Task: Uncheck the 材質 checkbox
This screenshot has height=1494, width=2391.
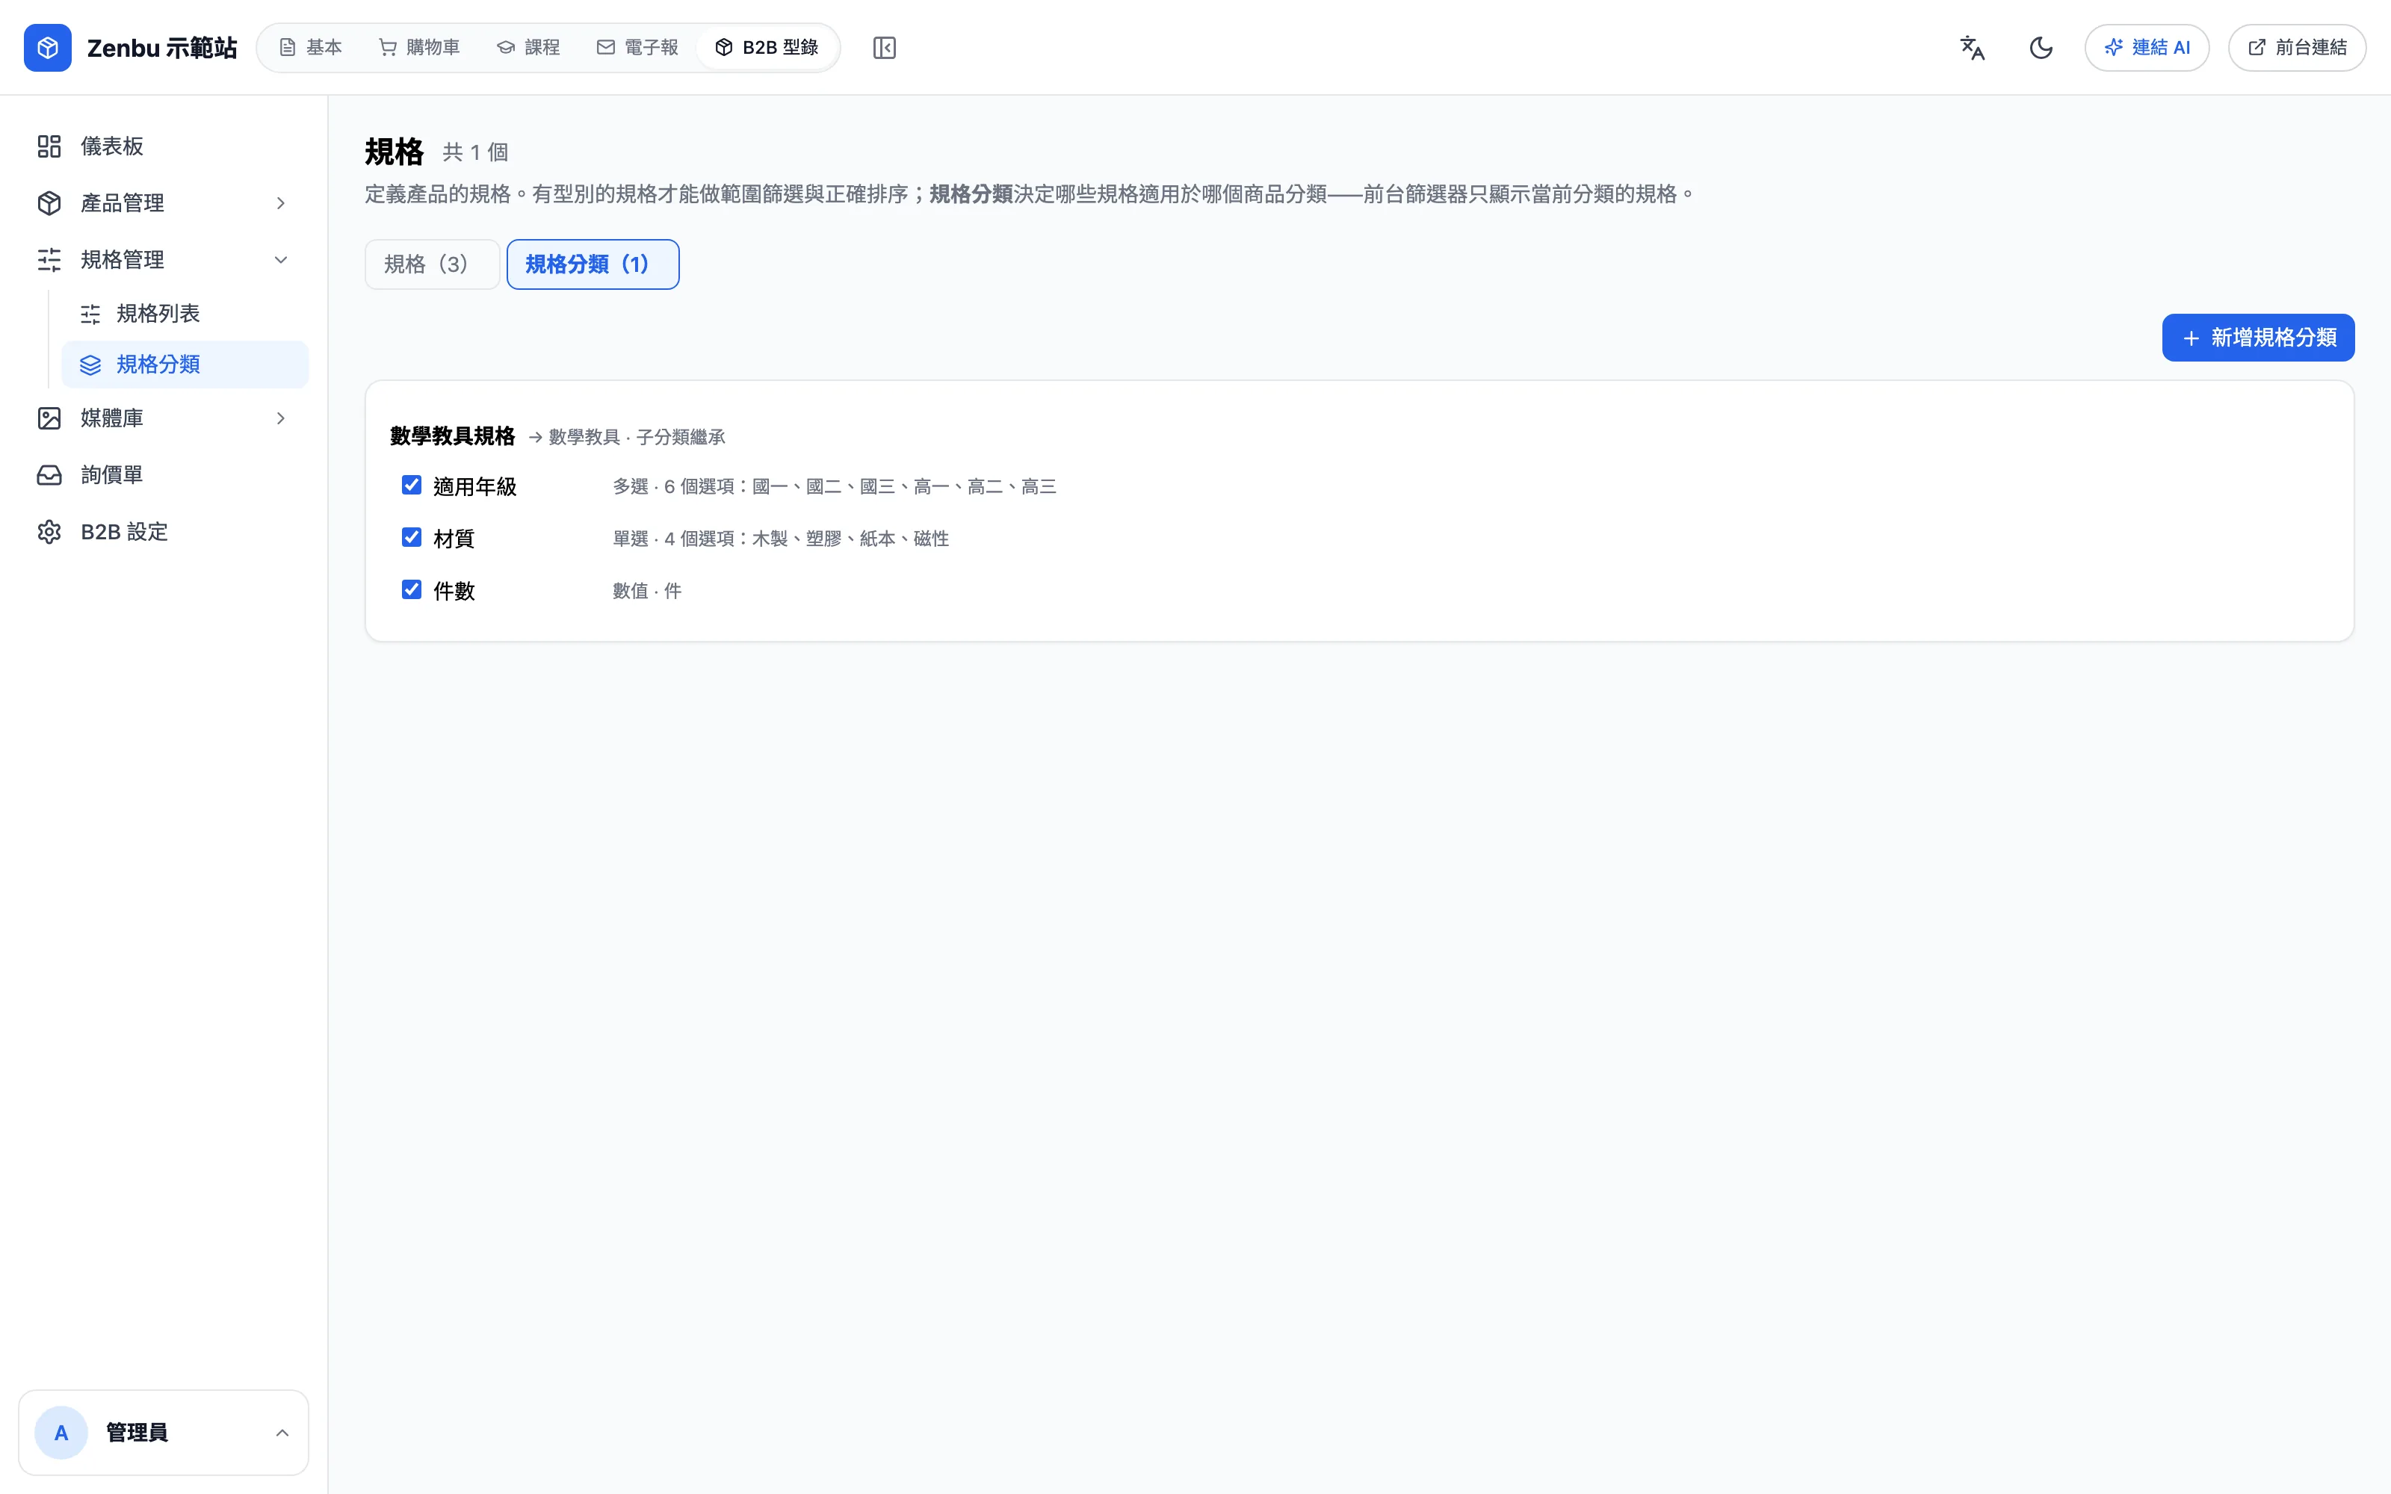Action: pyautogui.click(x=412, y=538)
